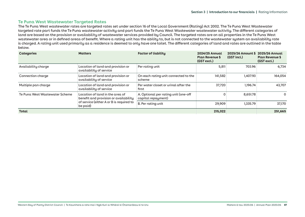Select the Section 3 header breadcrumb
This screenshot has height=217, width=305.
click(199, 12)
